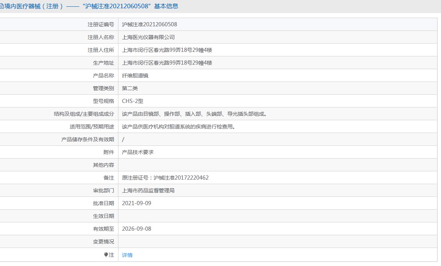The width and height of the screenshot is (441, 266).
Task: Click the 结构及组成/主要组成成分 label
Action: pos(84,114)
